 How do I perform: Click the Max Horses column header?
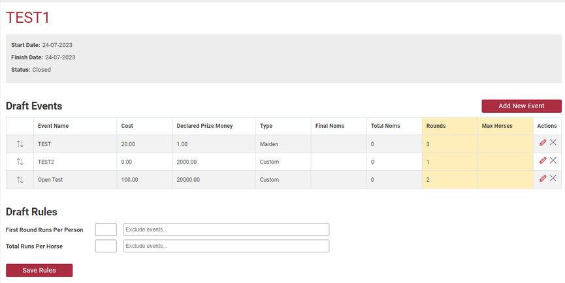click(x=497, y=126)
